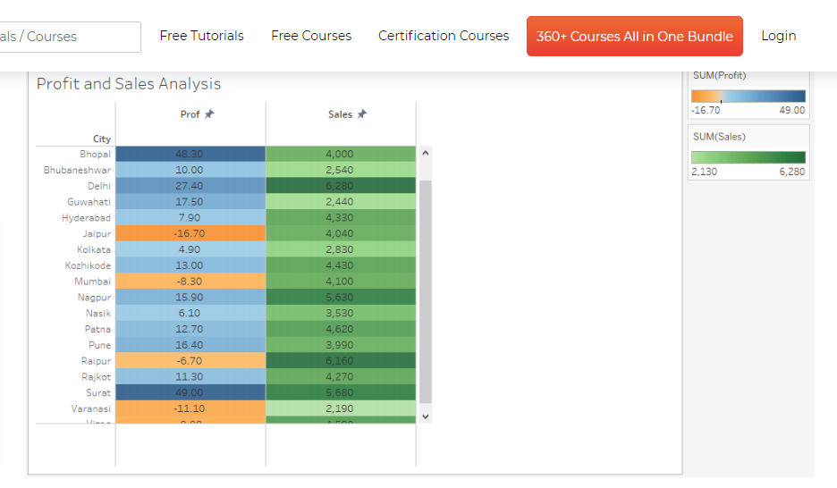Click the SUM(Sales) legend title
Viewport: 837px width, 488px height.
click(719, 137)
